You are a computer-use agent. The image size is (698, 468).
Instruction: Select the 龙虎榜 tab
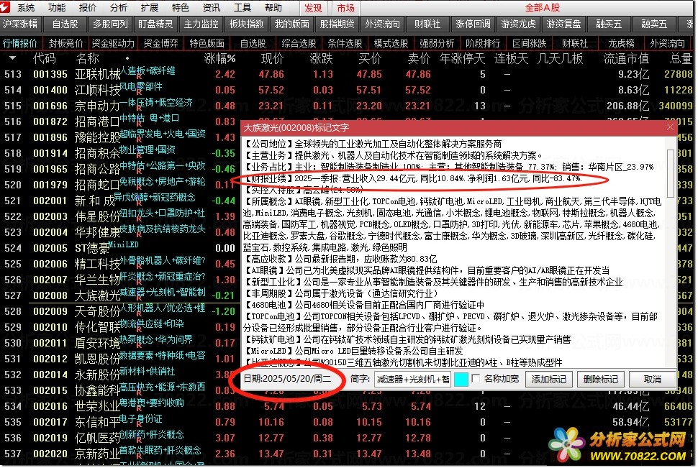click(x=622, y=43)
